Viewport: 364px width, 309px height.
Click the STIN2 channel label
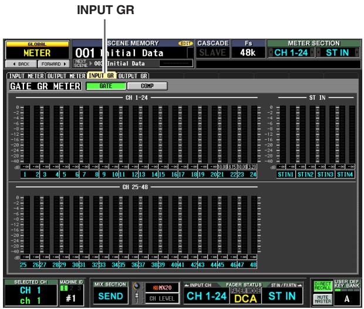(305, 174)
